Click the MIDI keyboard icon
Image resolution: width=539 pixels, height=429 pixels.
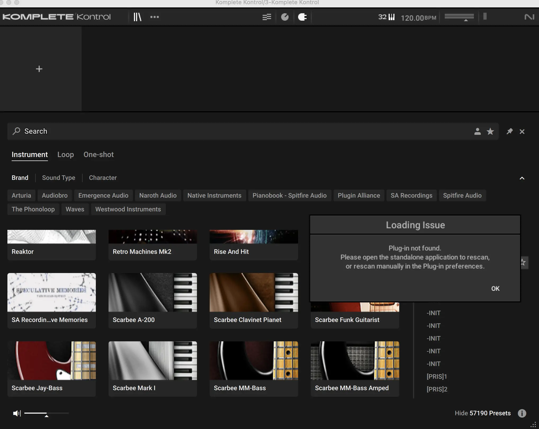coord(392,17)
